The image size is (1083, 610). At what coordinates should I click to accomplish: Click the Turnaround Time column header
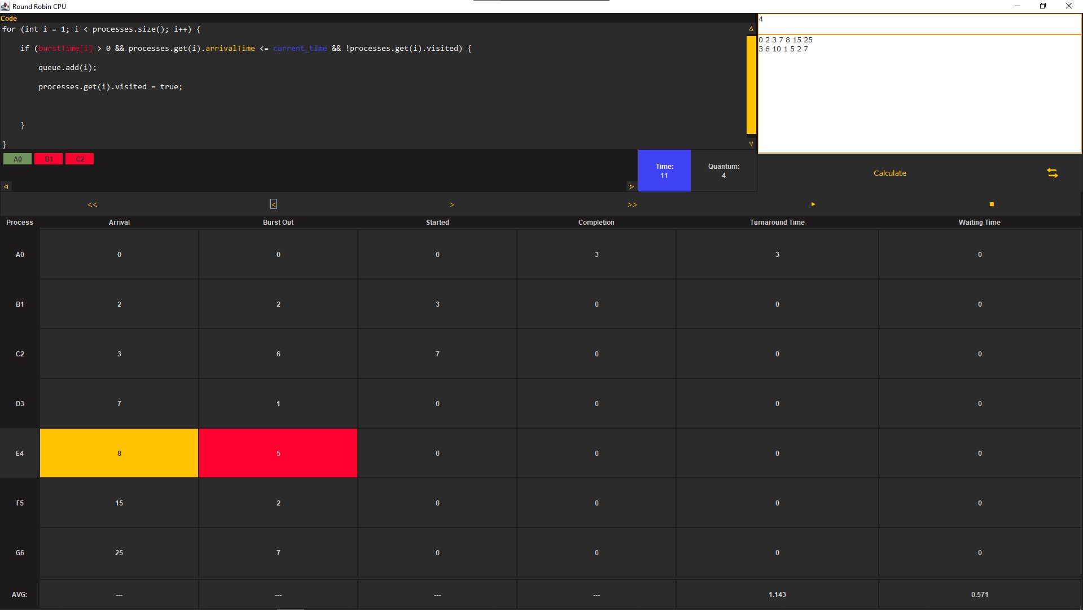point(777,223)
